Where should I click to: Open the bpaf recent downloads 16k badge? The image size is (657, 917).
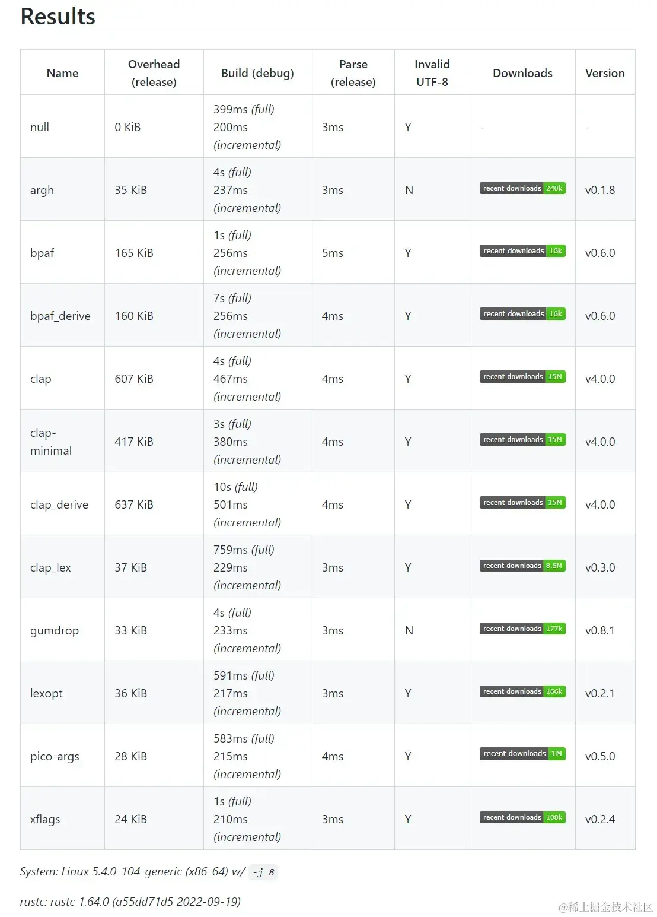[522, 251]
